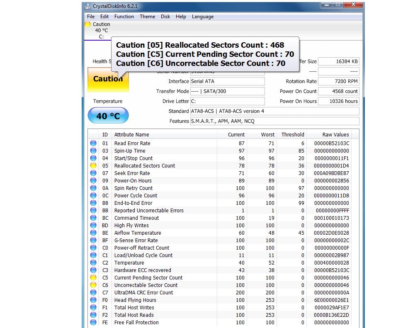
Task: Click status icon for Total Host Writes
Action: click(x=93, y=307)
